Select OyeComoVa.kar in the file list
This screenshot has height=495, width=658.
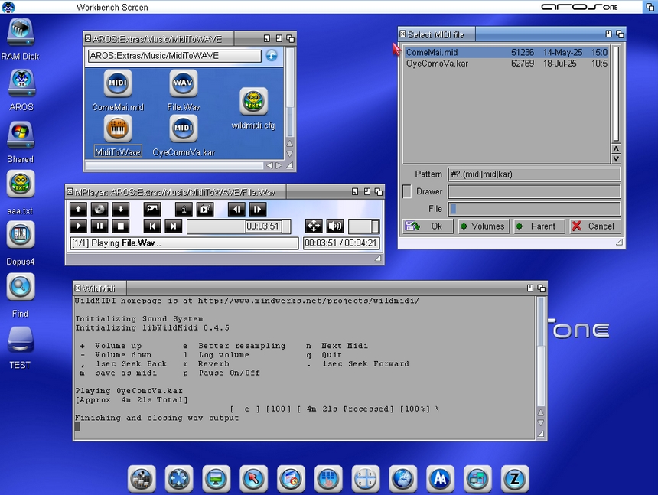coord(437,64)
